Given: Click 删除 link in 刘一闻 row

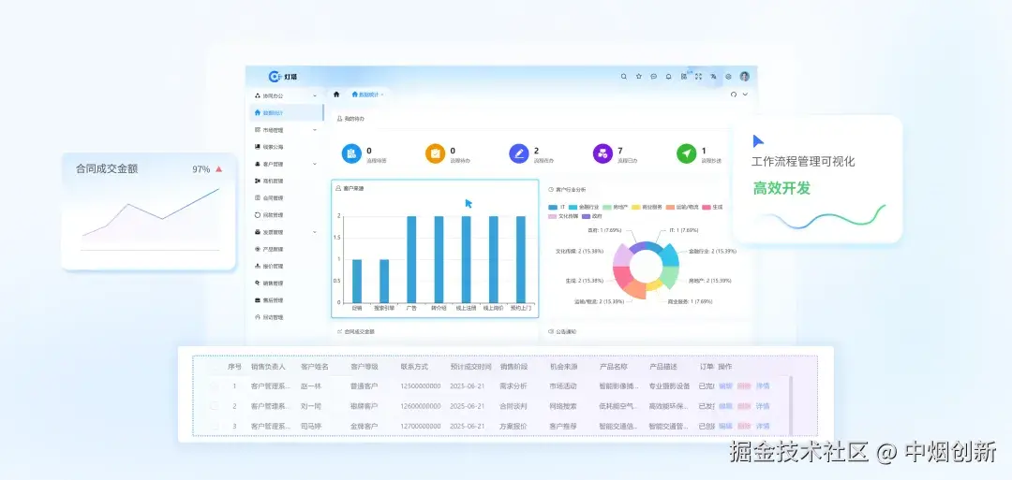Looking at the screenshot, I should click(x=744, y=406).
